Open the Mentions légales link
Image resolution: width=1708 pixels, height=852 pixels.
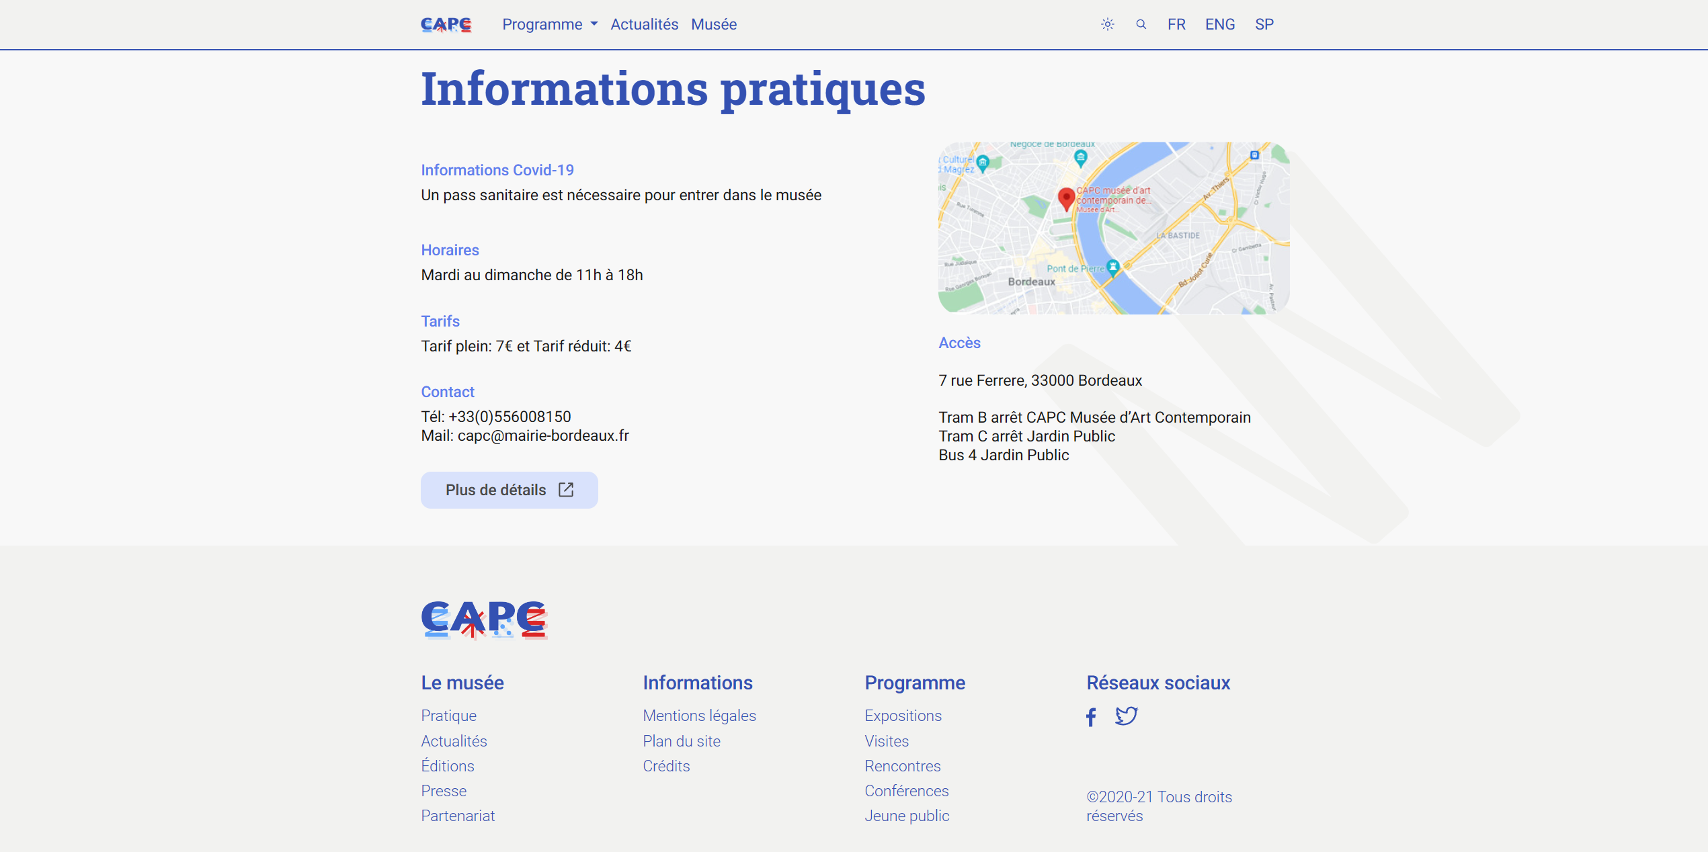click(x=700, y=716)
